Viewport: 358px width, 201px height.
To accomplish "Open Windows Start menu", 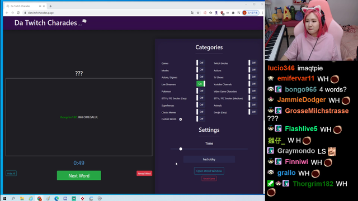I will click(x=4, y=199).
